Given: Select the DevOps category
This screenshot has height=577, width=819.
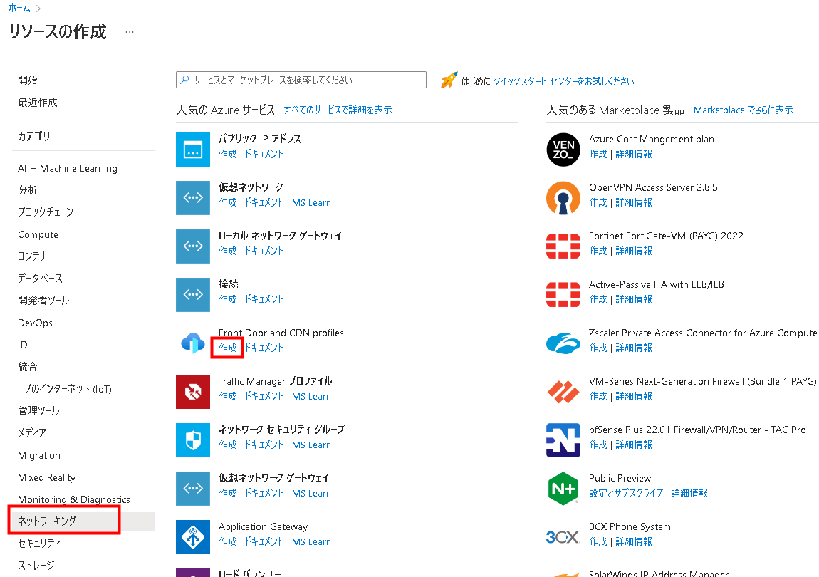Looking at the screenshot, I should (x=35, y=323).
